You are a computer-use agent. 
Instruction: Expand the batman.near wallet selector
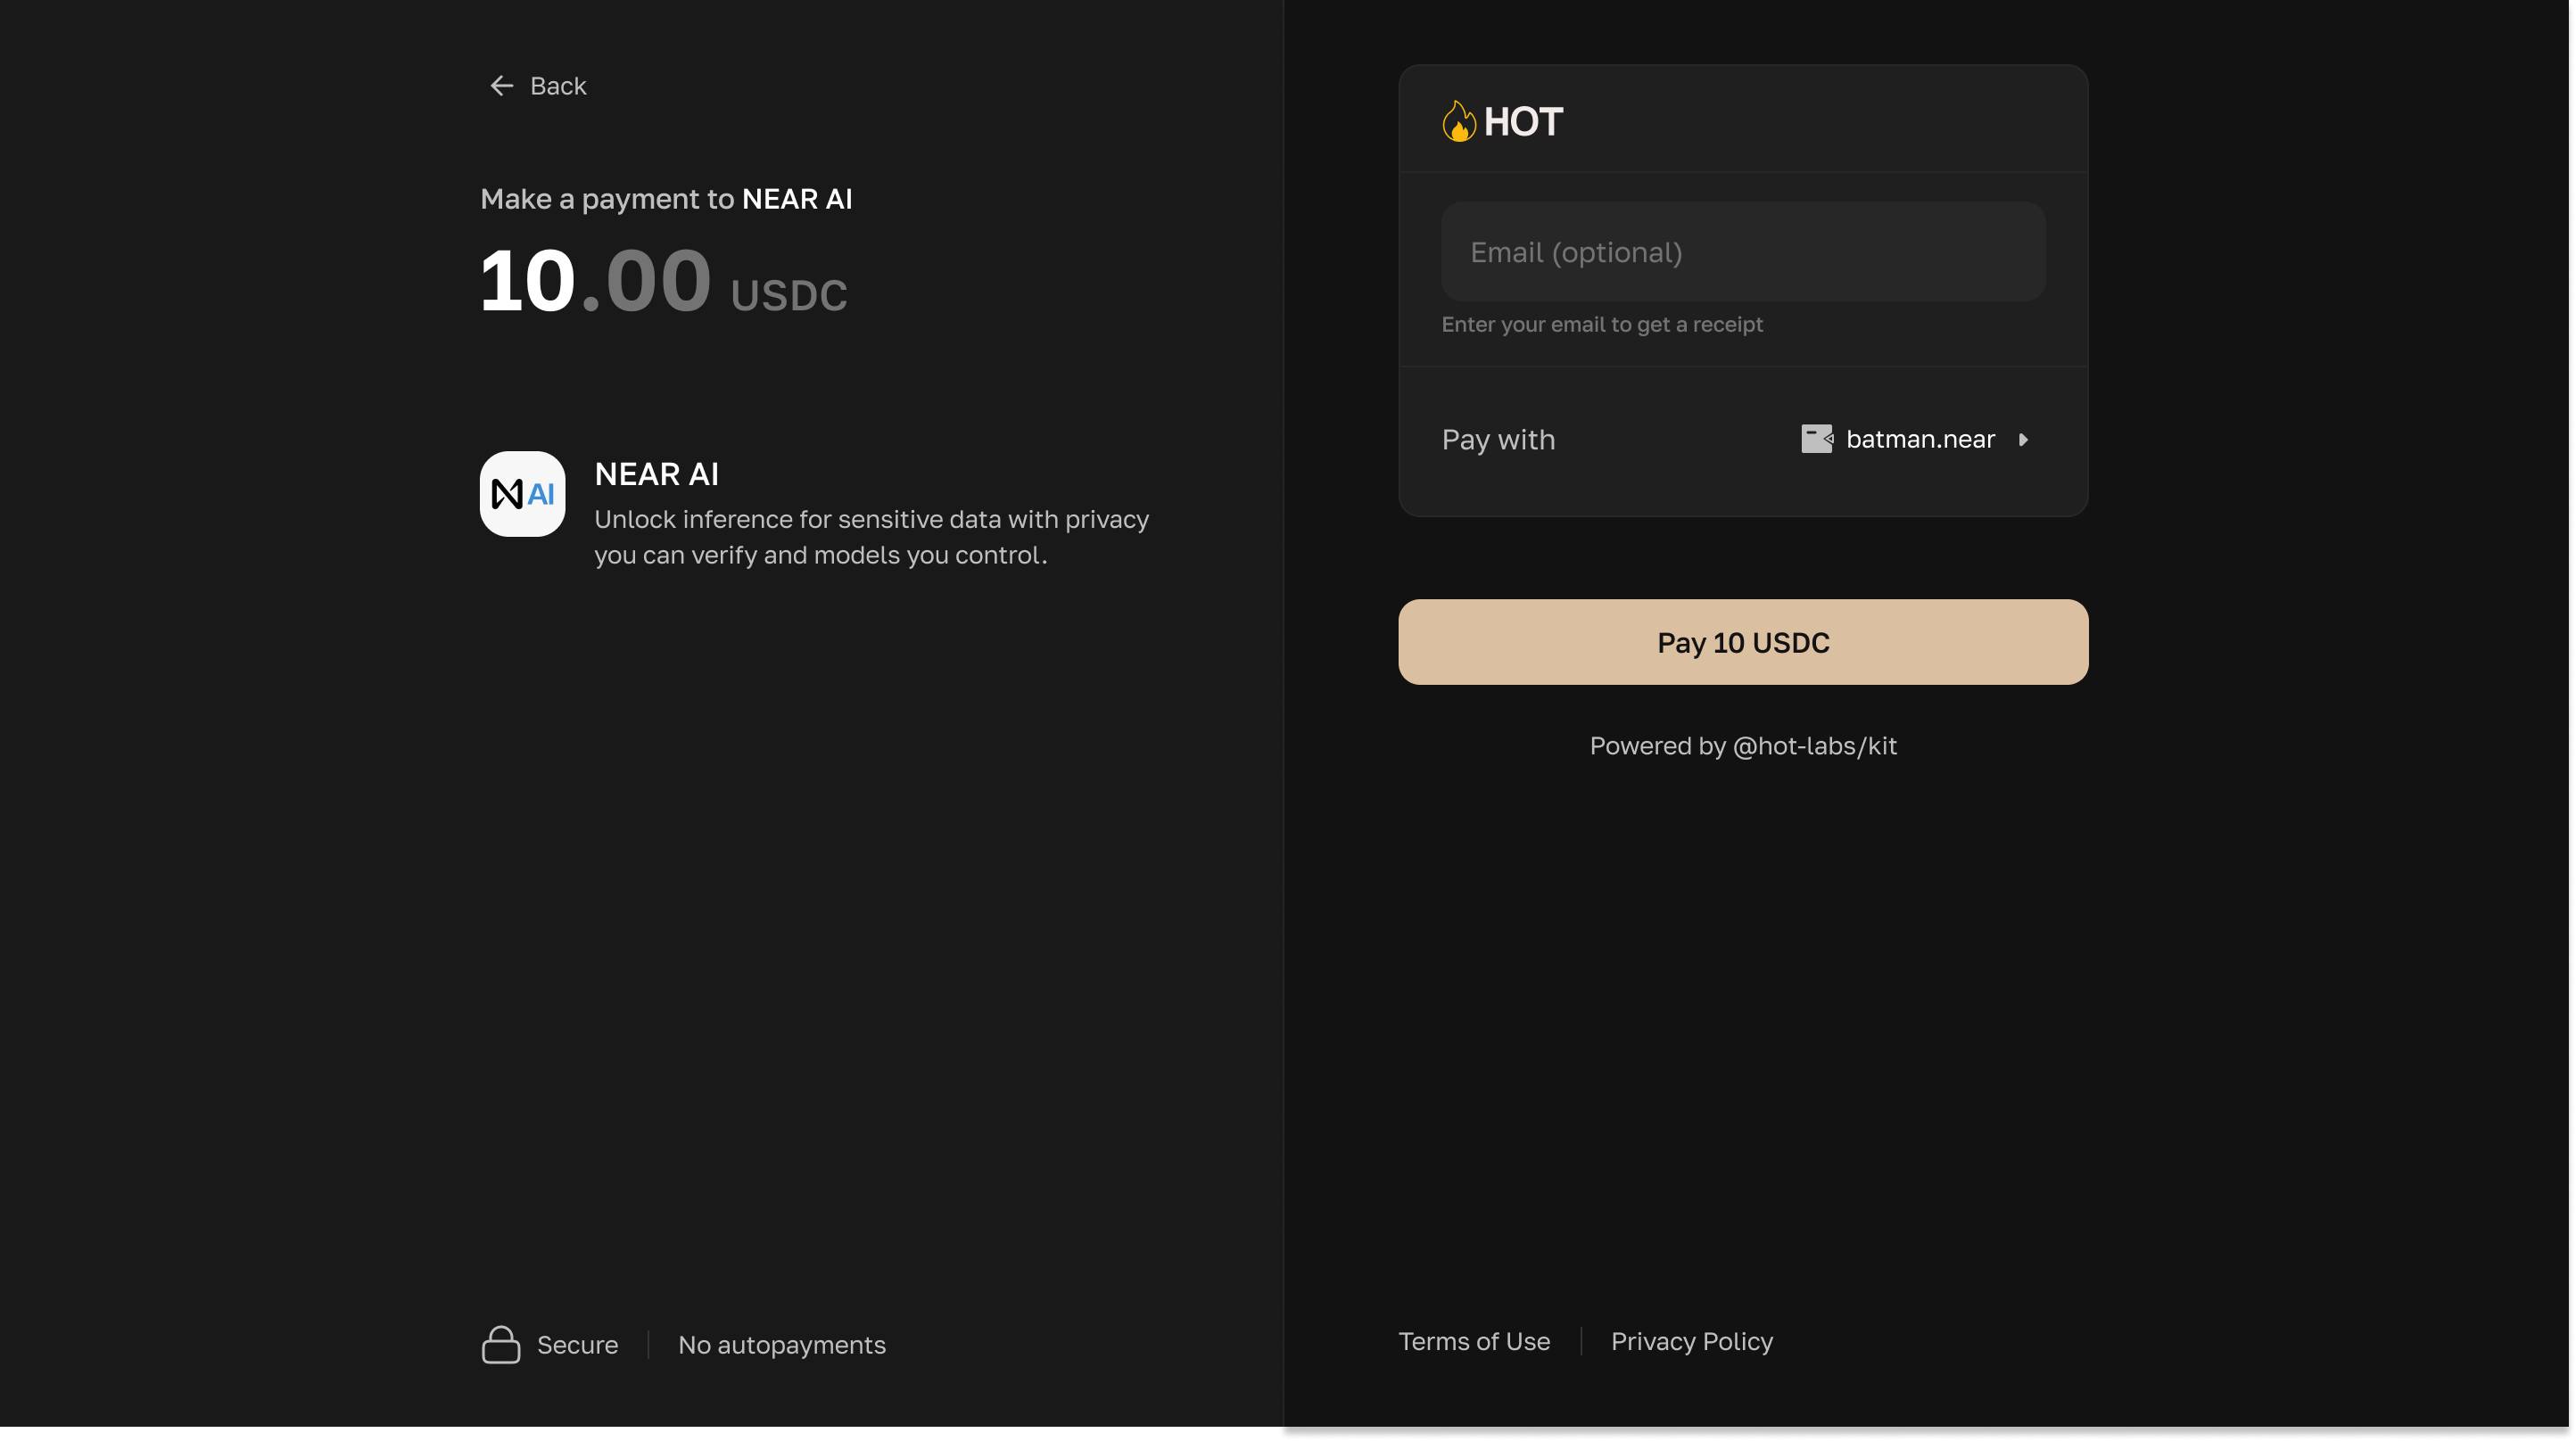tap(1917, 439)
